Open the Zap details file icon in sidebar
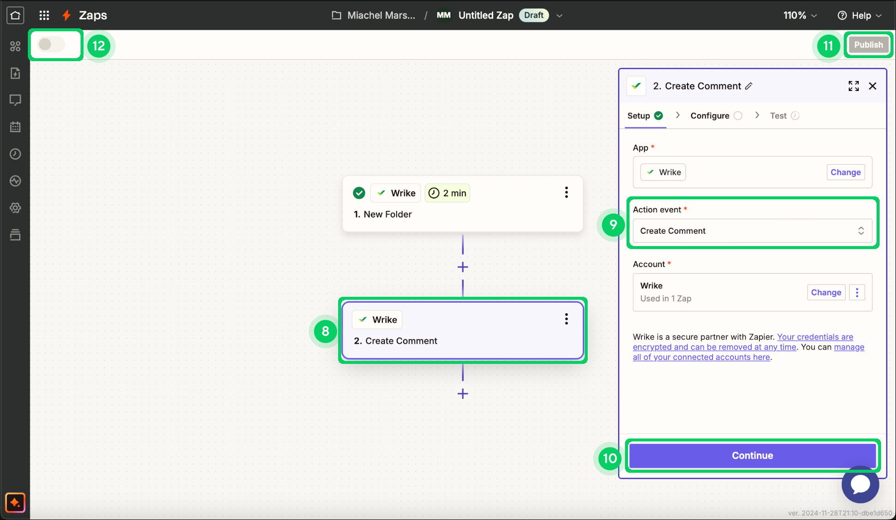Screen dimensions: 896x520 point(15,73)
